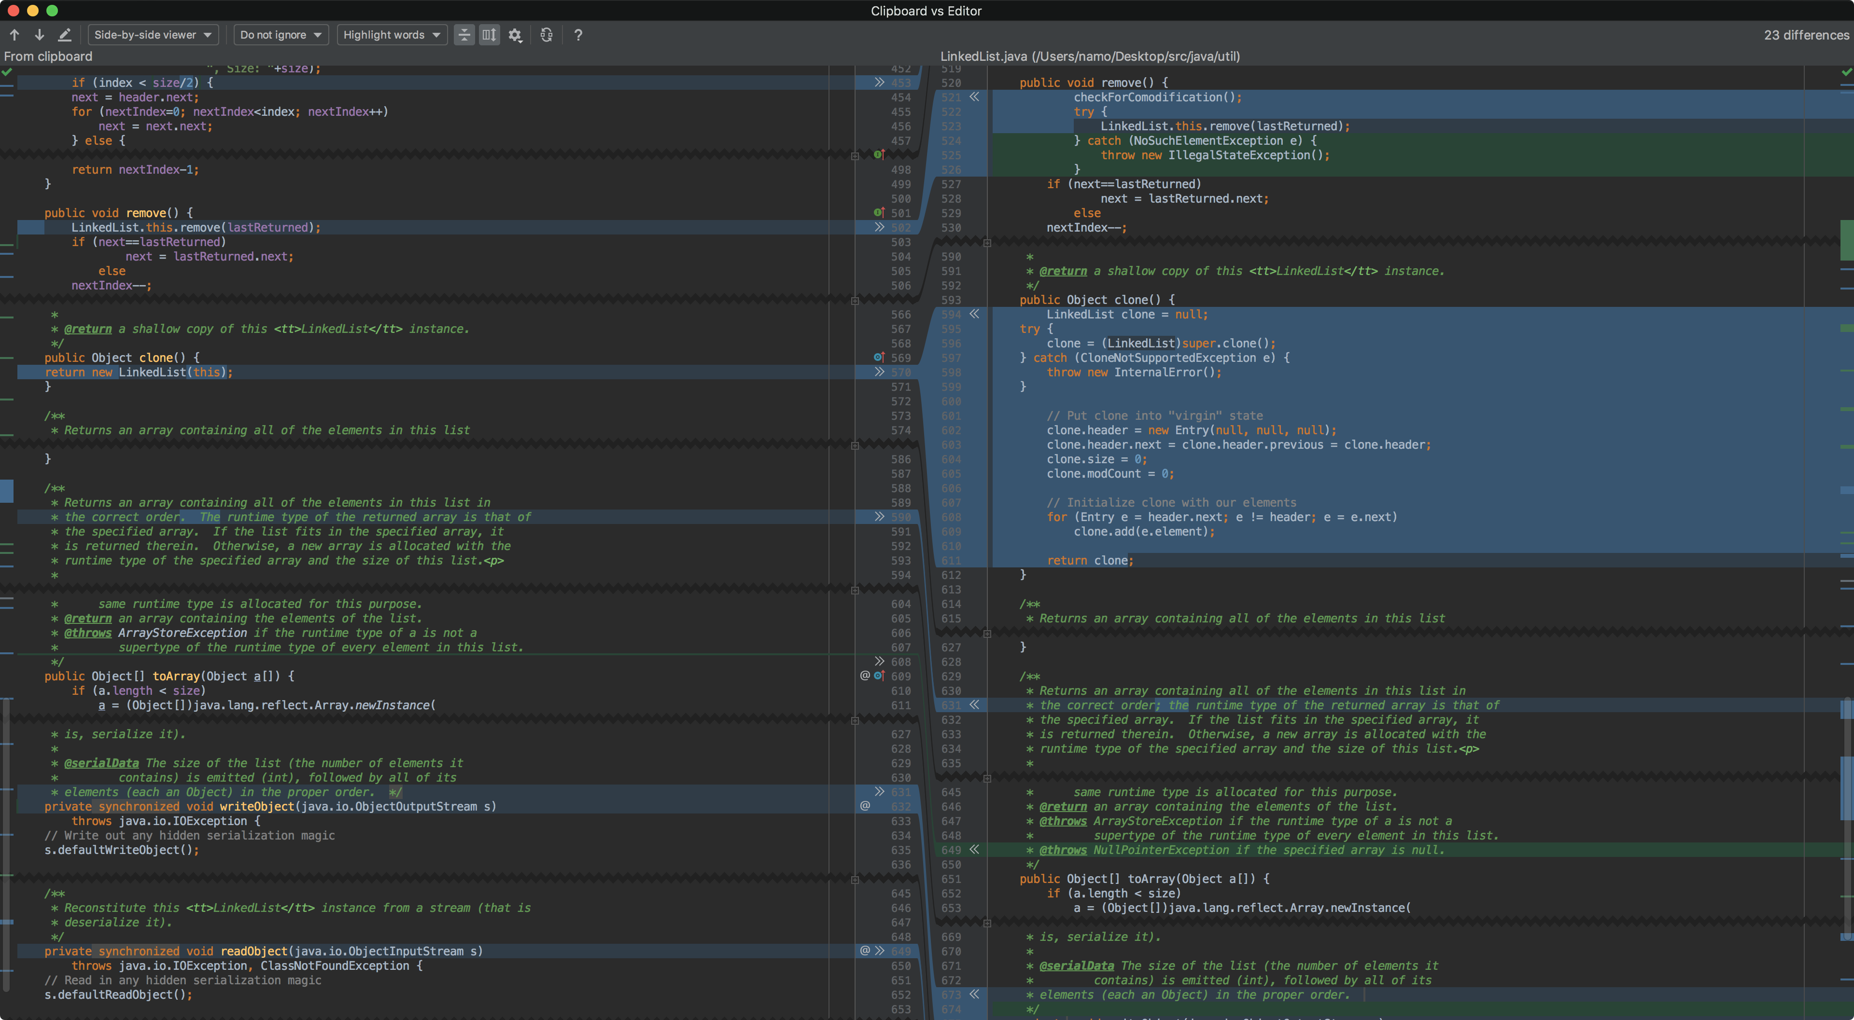
Task: Toggle collapse unchanged fragments
Action: tap(464, 35)
